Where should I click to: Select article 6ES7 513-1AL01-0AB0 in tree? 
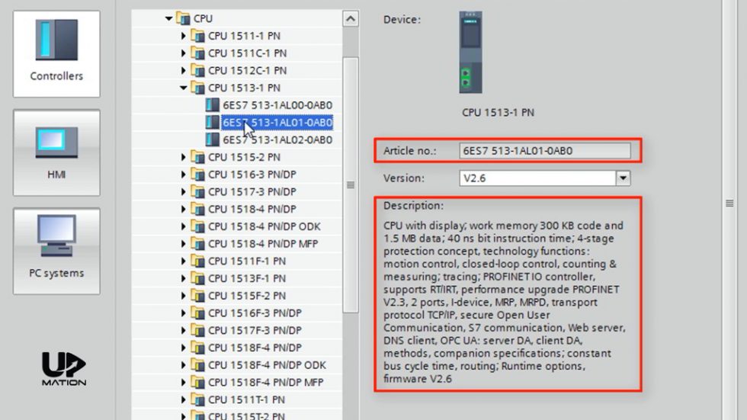click(277, 123)
